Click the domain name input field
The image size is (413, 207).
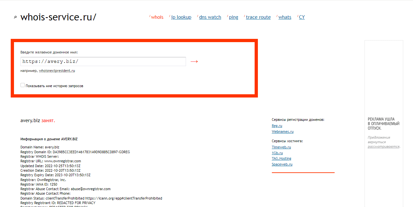coord(103,62)
